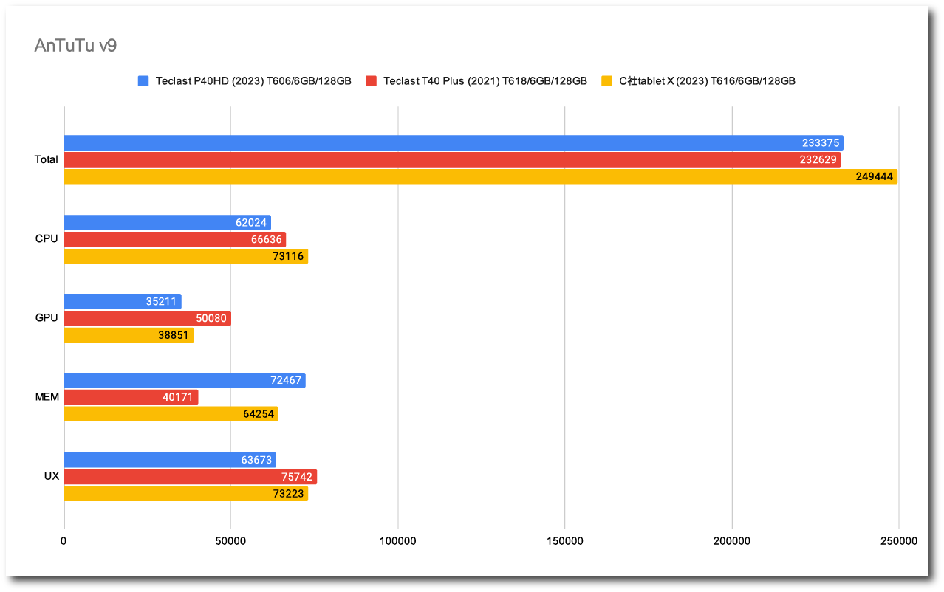Click the red Teclast T40 Plus legend swatch
Screen dimensions: 944x592
(x=372, y=81)
